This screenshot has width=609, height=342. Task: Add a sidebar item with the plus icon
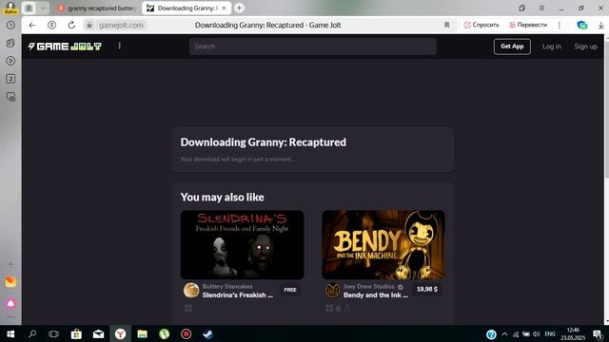10,264
